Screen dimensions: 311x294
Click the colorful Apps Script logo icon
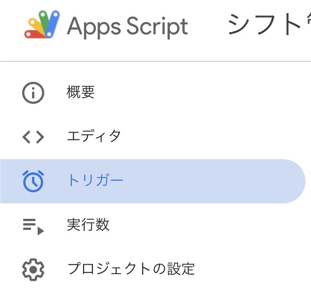pyautogui.click(x=42, y=24)
